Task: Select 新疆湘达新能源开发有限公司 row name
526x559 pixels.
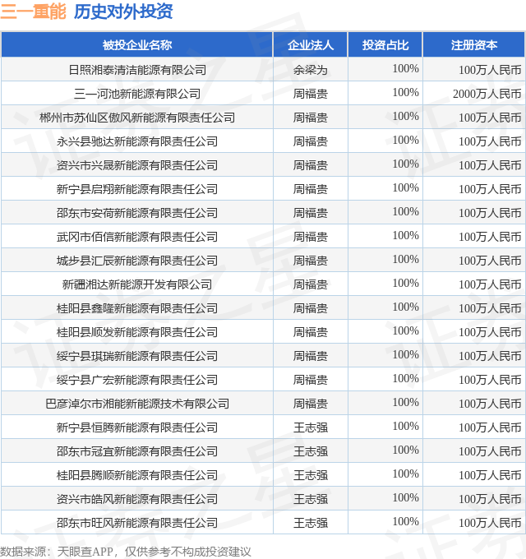Action: pyautogui.click(x=137, y=284)
